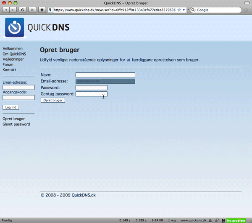Image resolution: width=252 pixels, height=223 pixels.
Task: Click the Log ind button
Action: [11, 107]
